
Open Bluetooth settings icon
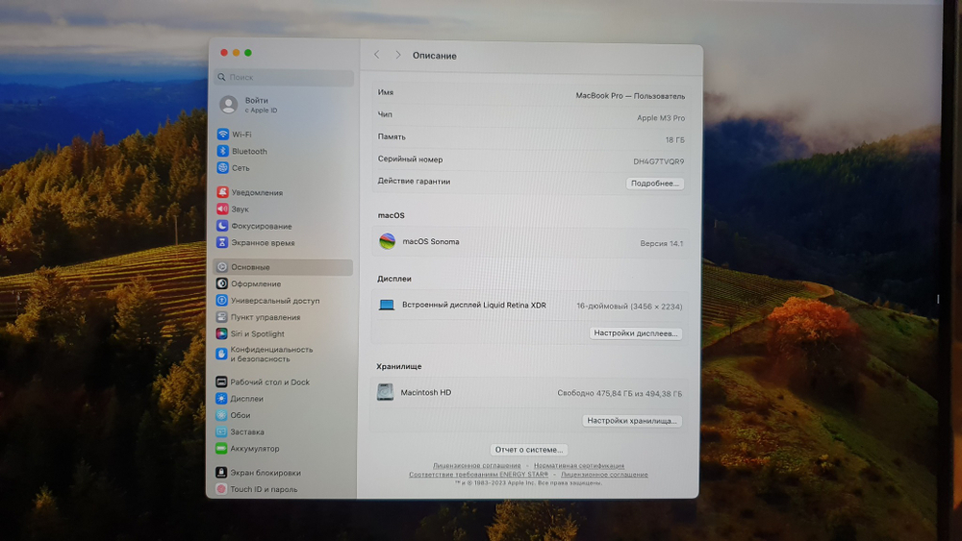coord(223,151)
